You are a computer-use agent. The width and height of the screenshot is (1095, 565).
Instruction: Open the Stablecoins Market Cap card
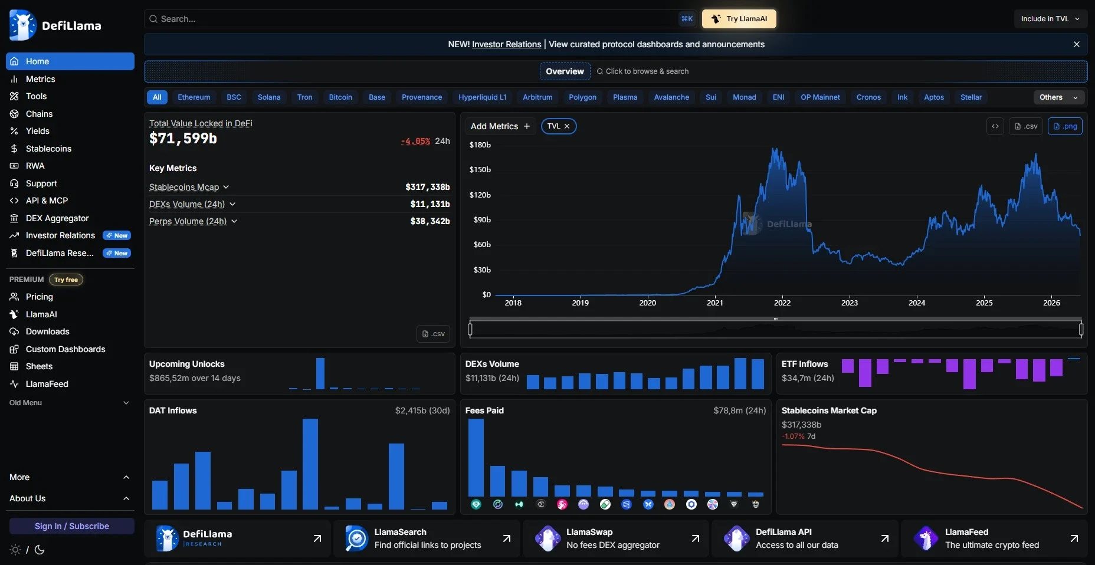click(932, 457)
